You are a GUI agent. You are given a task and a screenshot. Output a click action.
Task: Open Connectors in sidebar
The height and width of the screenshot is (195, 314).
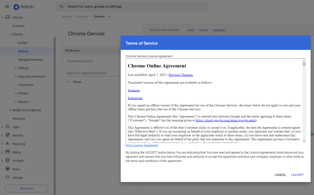[x=26, y=85]
